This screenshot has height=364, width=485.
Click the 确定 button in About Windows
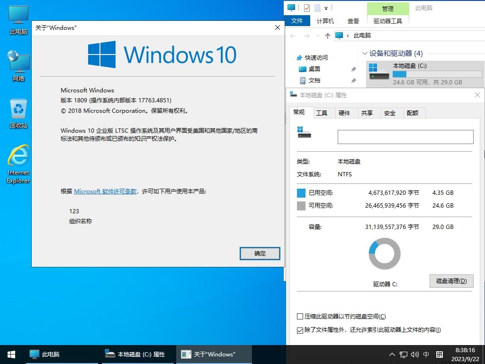[260, 254]
